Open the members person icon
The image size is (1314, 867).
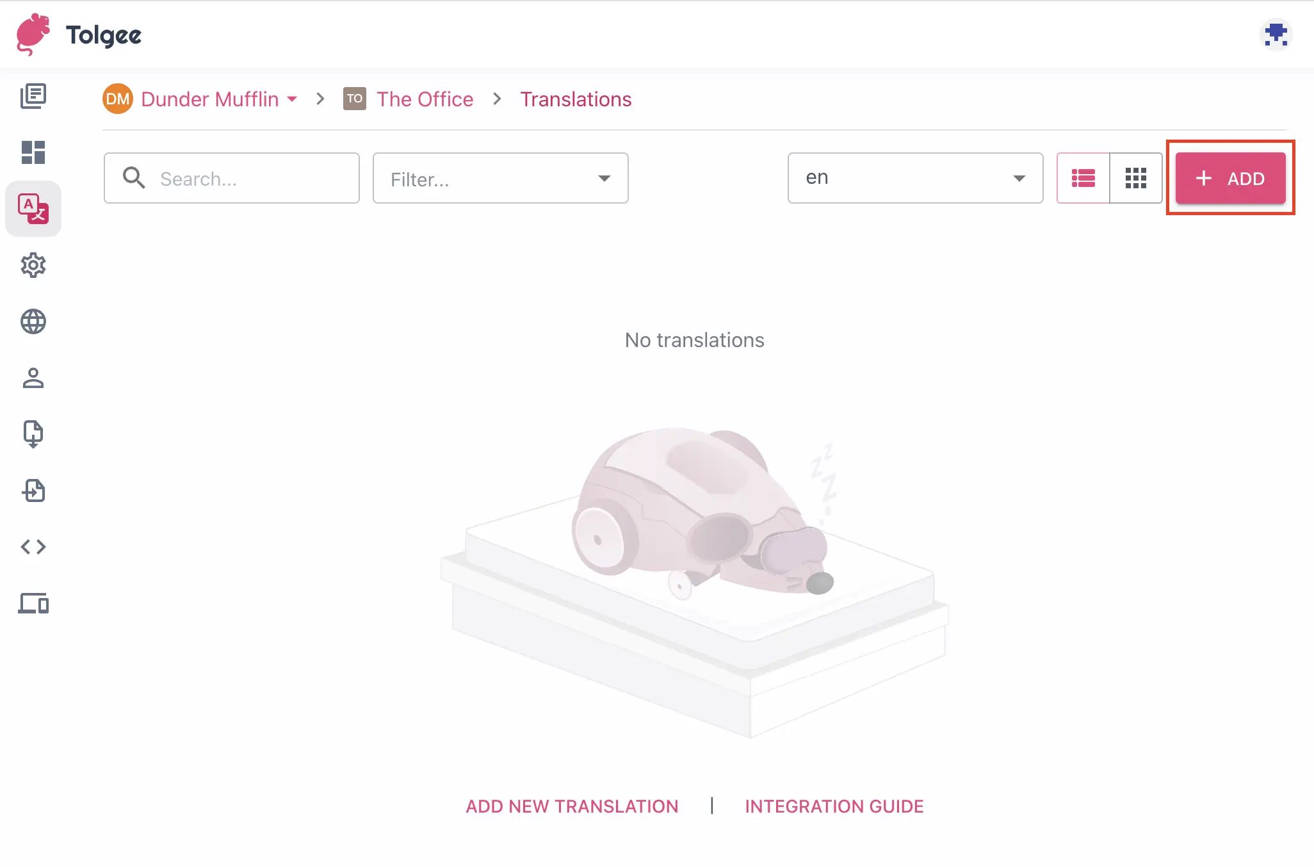pos(33,378)
